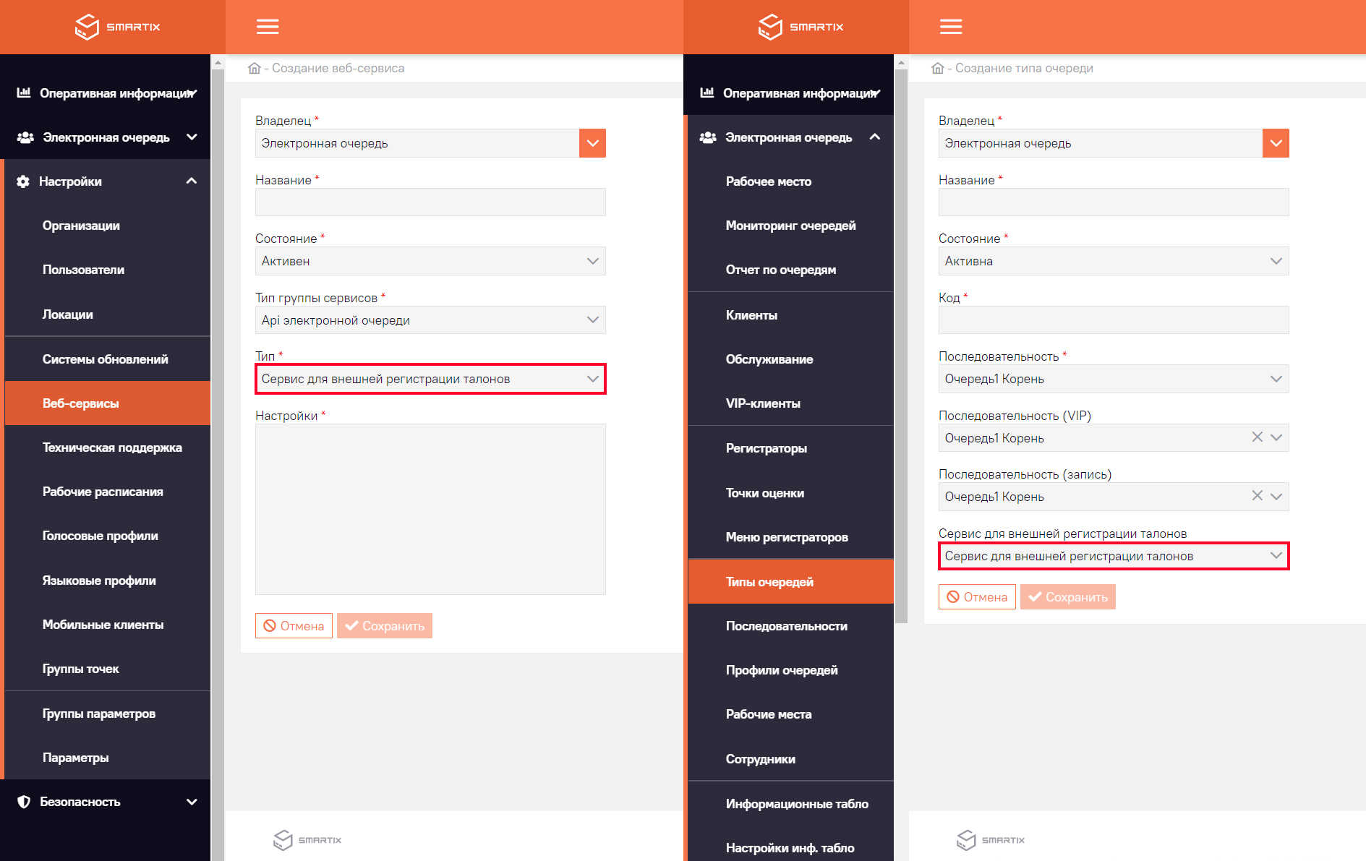Open 'Организации' menu item
The image size is (1366, 861).
click(x=108, y=226)
